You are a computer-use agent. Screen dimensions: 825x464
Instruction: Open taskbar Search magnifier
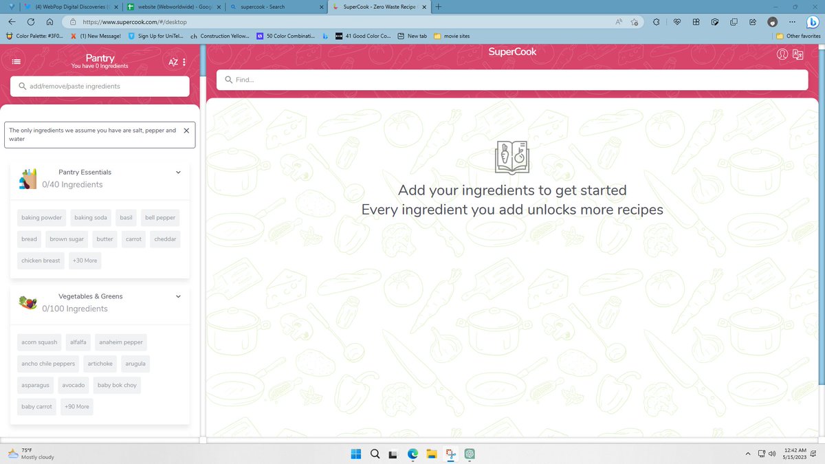coord(375,454)
